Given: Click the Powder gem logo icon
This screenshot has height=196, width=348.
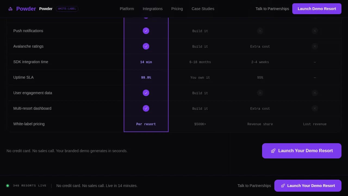Looking at the screenshot, I should point(10,8).
